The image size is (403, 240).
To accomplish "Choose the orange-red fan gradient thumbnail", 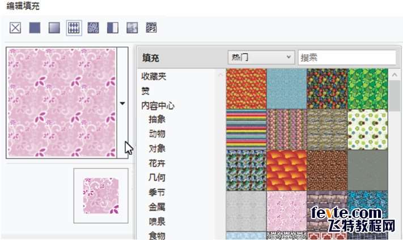I will tap(287, 170).
